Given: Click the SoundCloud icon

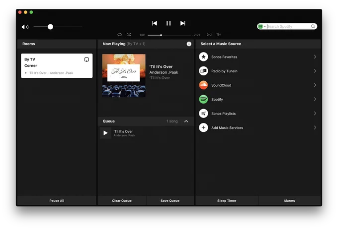Looking at the screenshot, I should pyautogui.click(x=203, y=85).
